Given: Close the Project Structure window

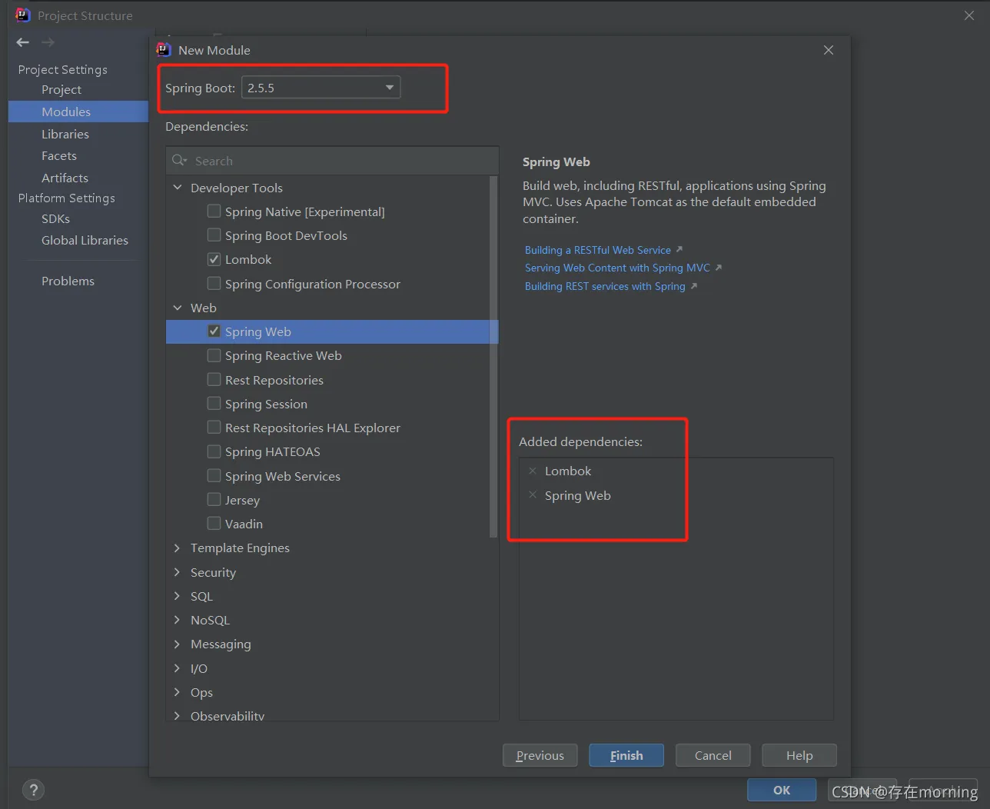Looking at the screenshot, I should [969, 15].
